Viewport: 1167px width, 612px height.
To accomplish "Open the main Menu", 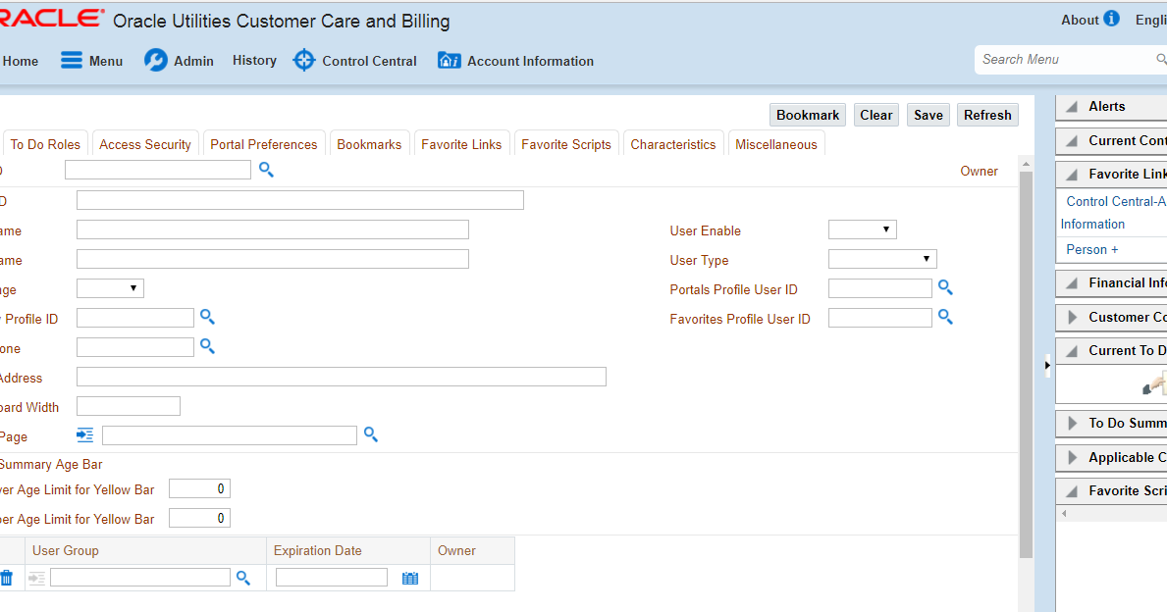I will tap(92, 61).
